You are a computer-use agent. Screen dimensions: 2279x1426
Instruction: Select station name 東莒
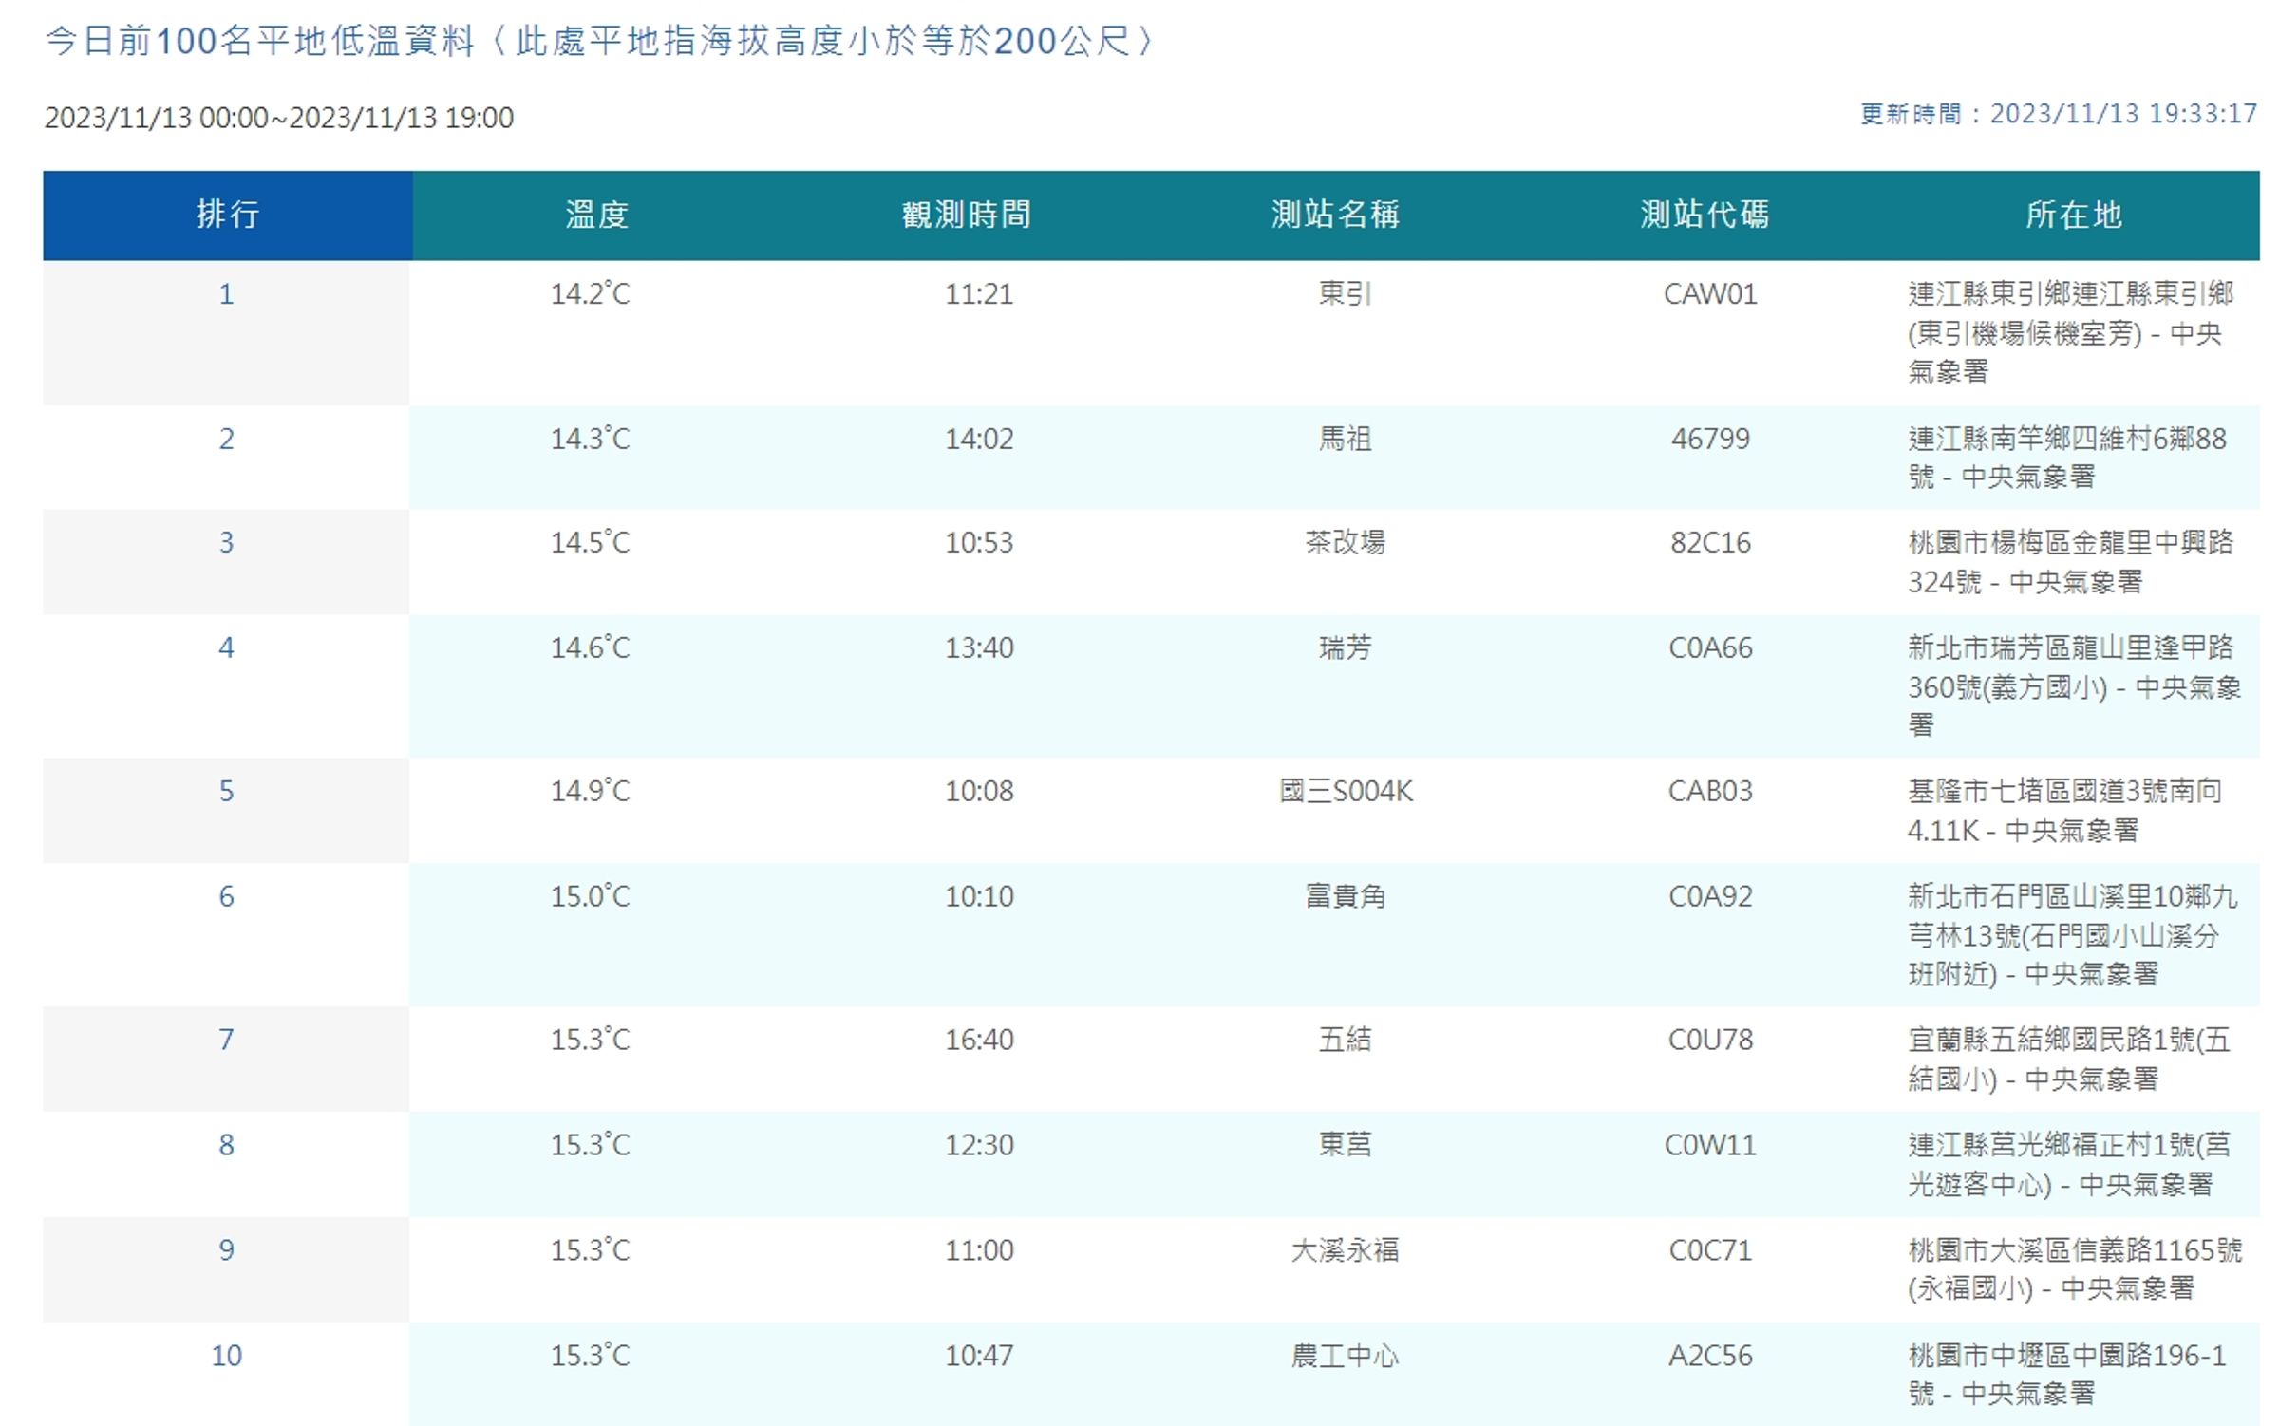pos(1346,1145)
